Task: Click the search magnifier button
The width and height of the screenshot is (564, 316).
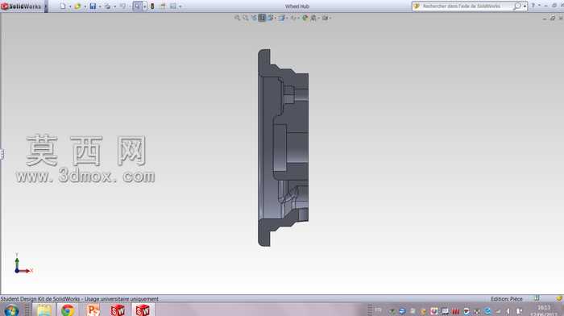Action: 517,6
